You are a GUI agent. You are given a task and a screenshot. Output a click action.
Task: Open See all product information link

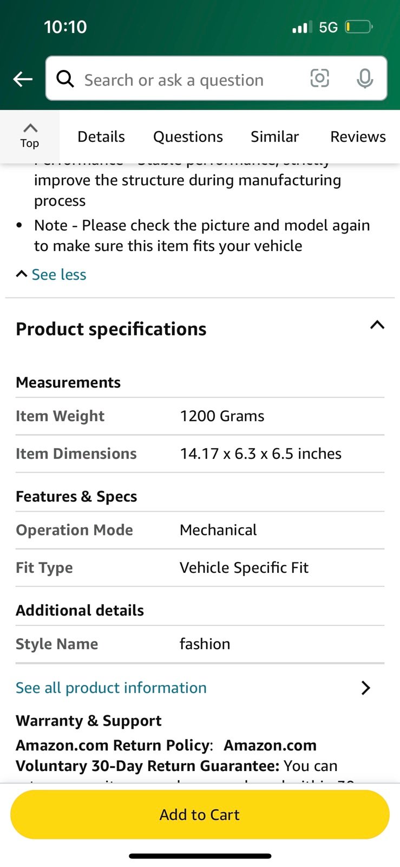111,688
